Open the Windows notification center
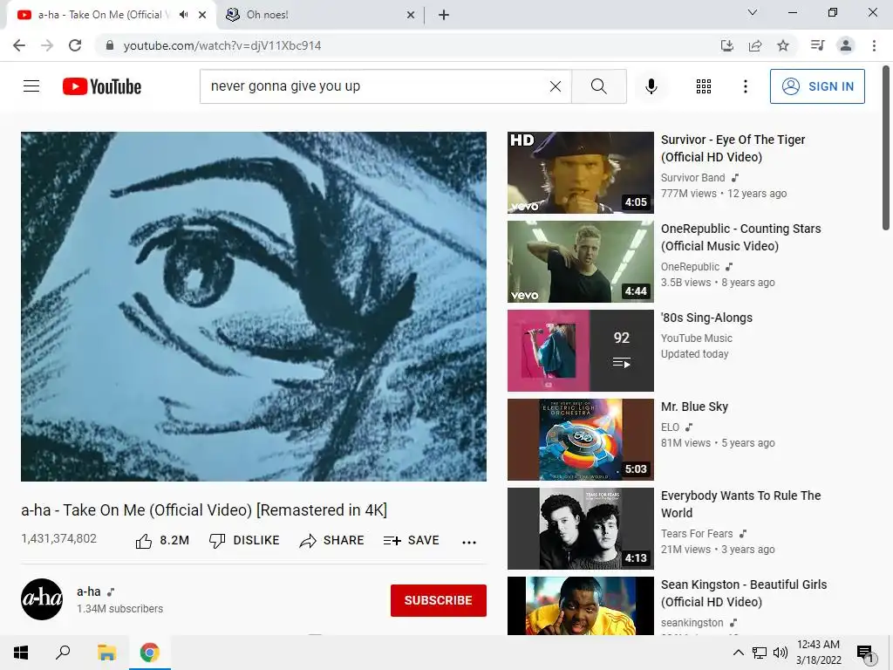The image size is (893, 670). 865,653
